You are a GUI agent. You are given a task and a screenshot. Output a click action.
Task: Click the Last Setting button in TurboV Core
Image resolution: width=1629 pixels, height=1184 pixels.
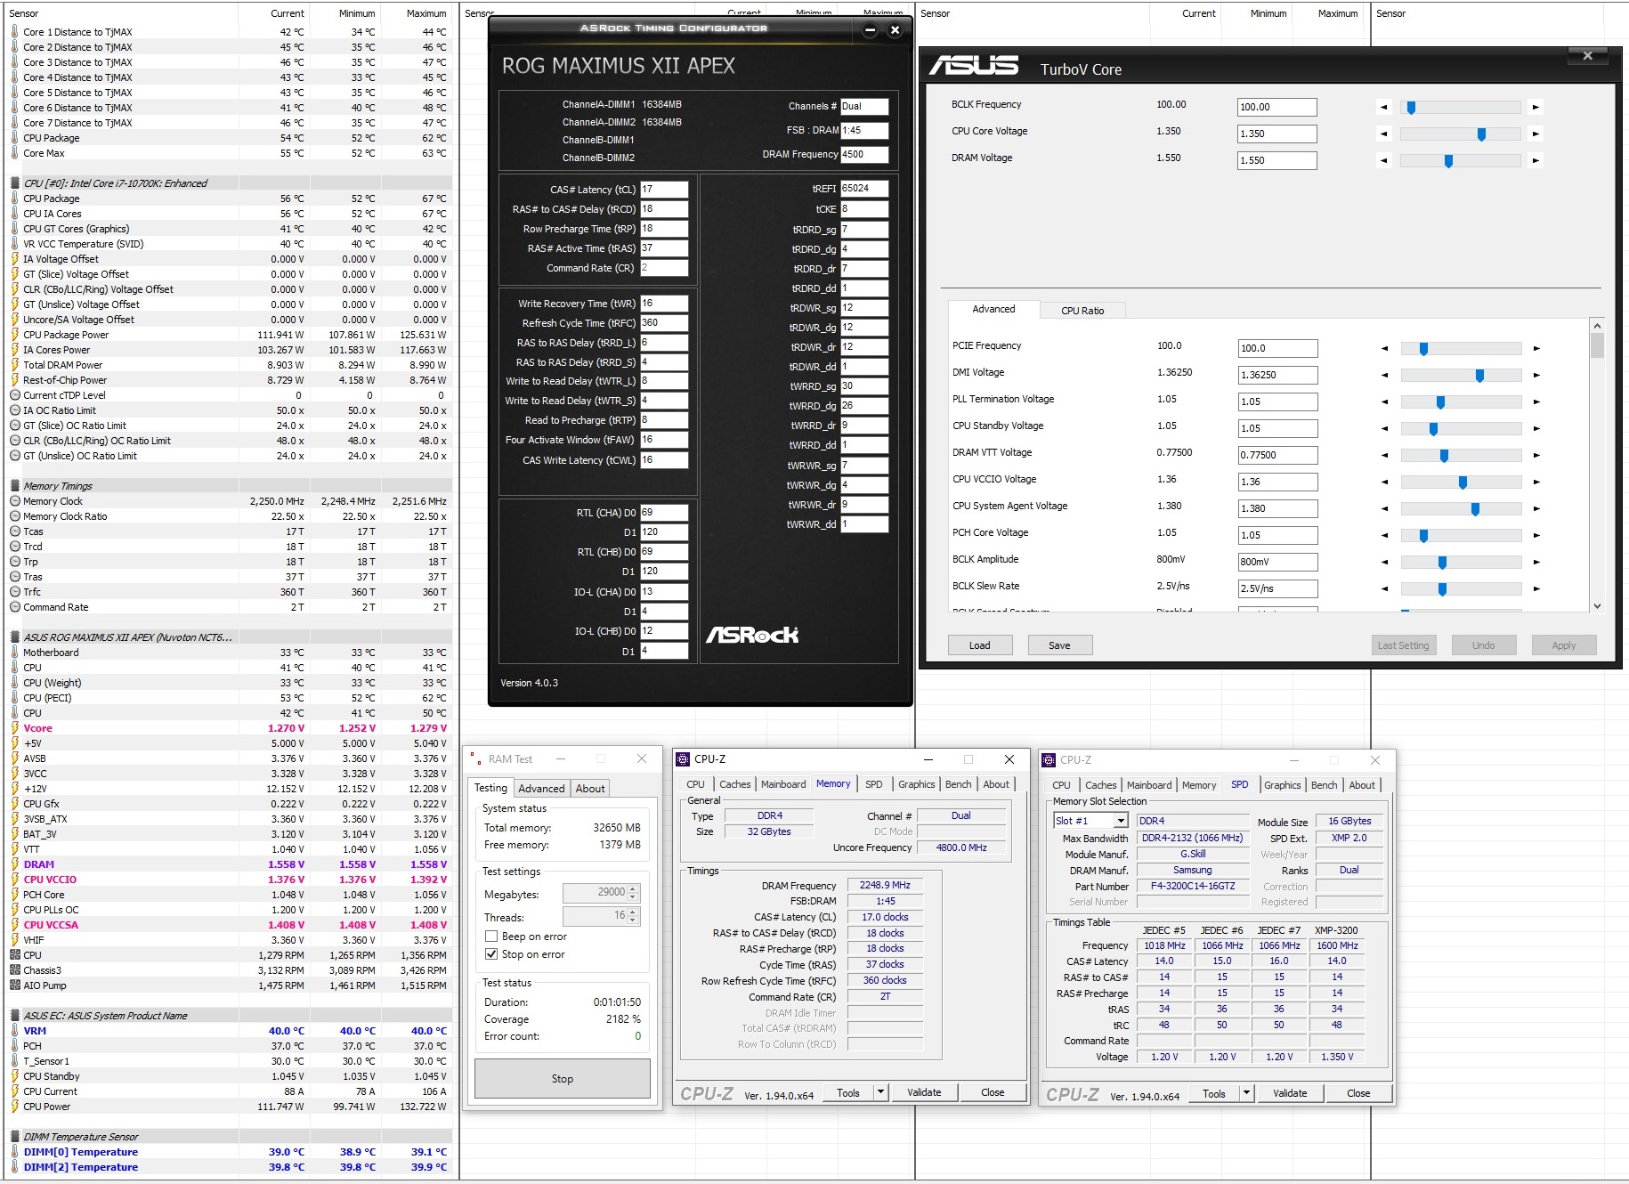(1403, 645)
